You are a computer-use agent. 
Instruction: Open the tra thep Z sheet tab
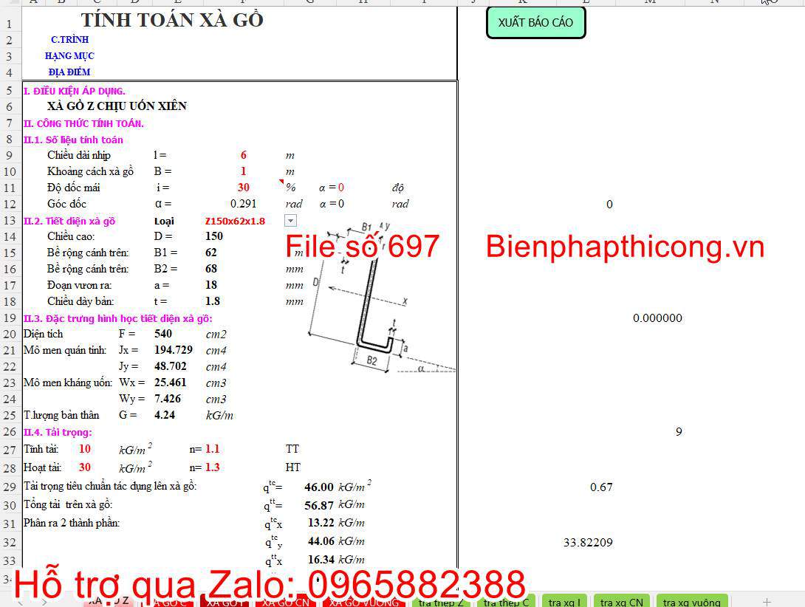click(x=439, y=601)
